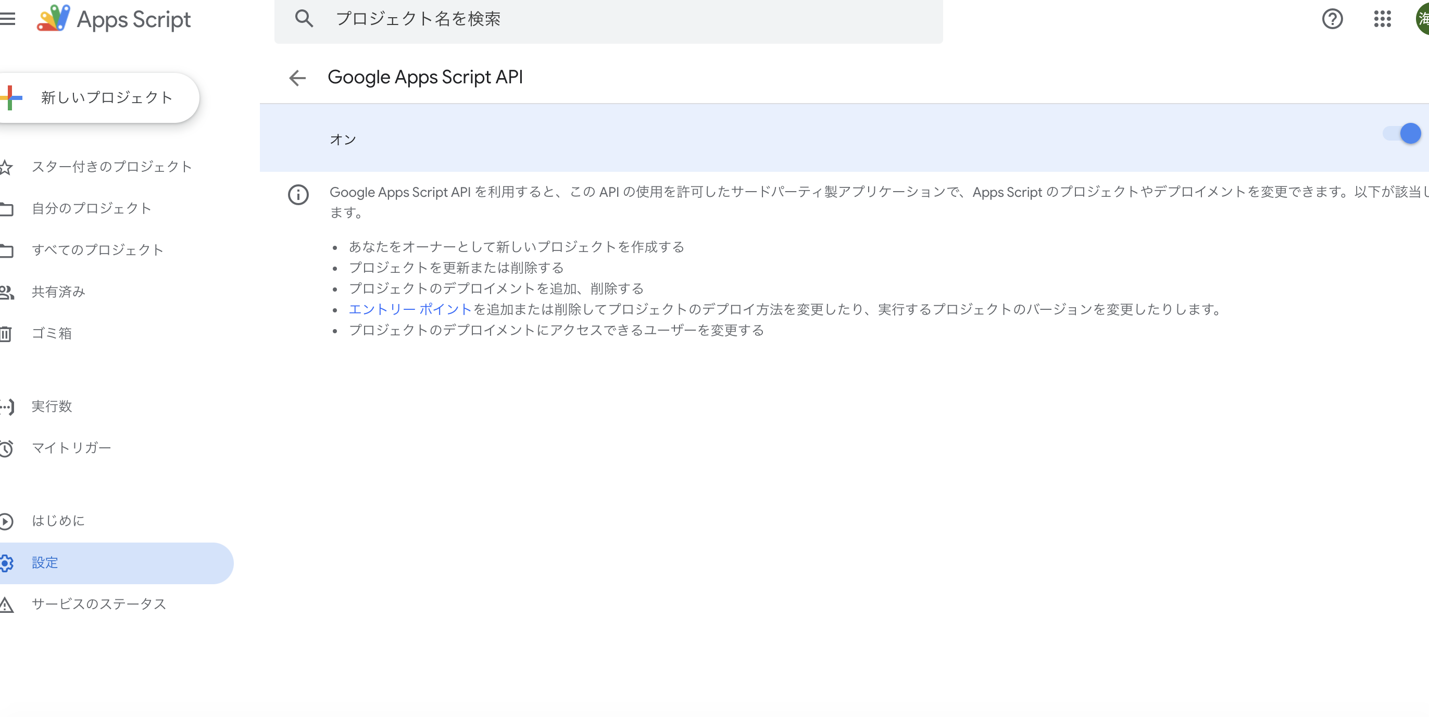Open the エントリー ポイント link

(410, 309)
